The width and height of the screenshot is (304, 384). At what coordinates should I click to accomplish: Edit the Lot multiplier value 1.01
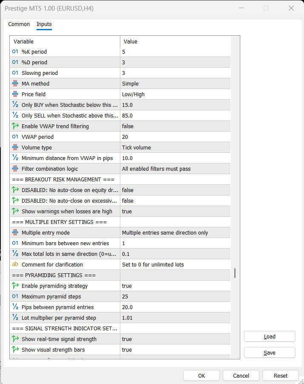coord(175,318)
